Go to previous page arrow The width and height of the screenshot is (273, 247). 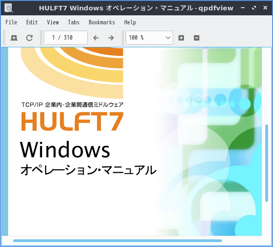point(96,38)
